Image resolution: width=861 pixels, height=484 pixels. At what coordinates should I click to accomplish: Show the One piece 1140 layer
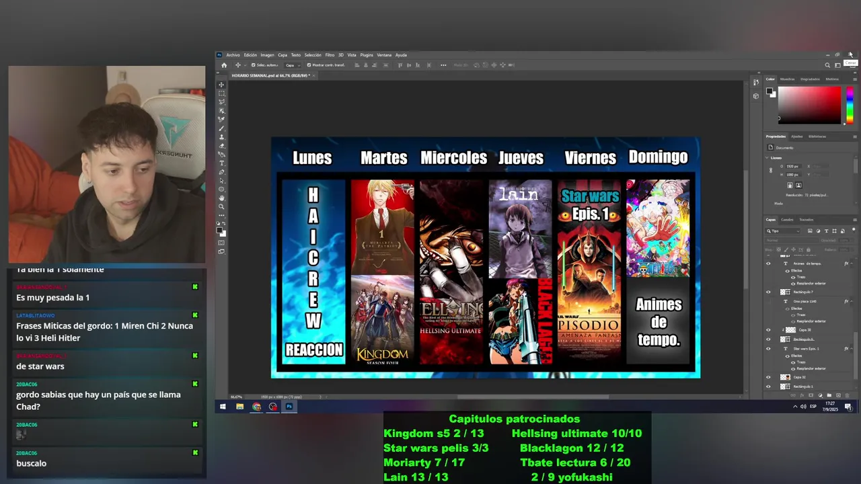[x=768, y=302]
